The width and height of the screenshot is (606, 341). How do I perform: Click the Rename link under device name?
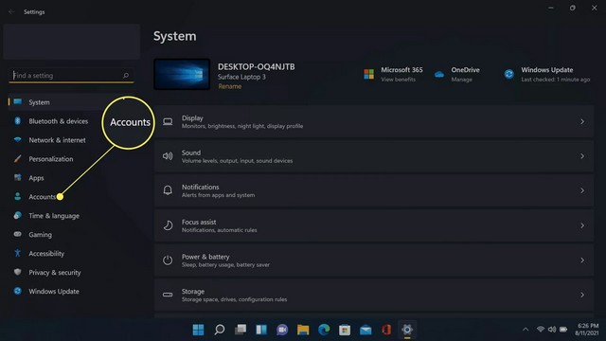[229, 86]
